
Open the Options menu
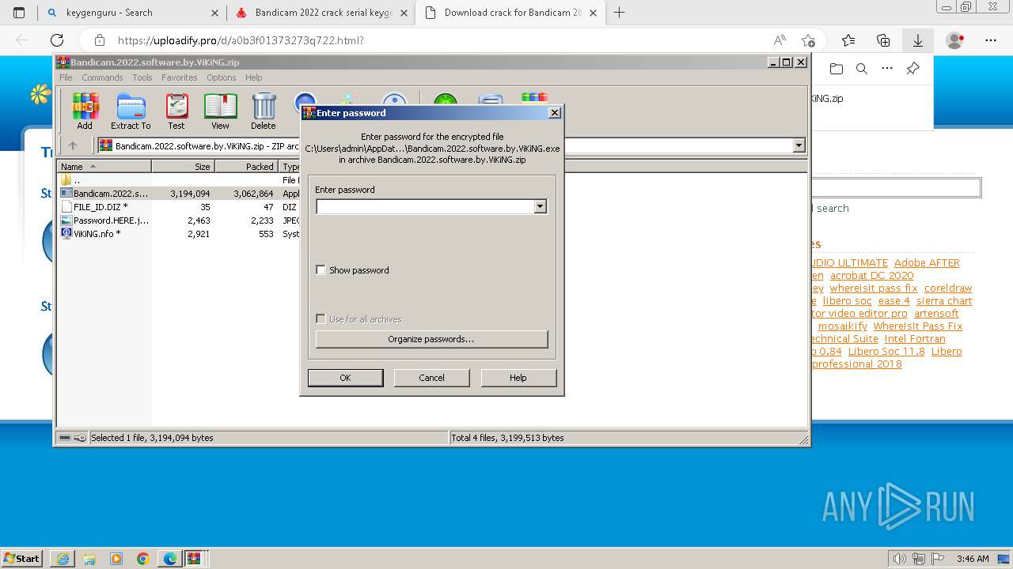pos(222,77)
